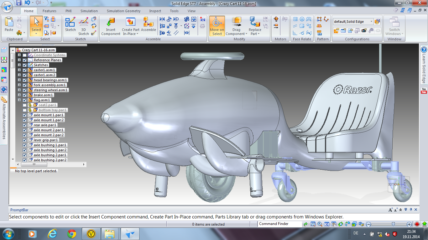Viewport: 428px width, 240px height.
Task: Open Google Chrome from the taskbar
Action: (x=72, y=233)
